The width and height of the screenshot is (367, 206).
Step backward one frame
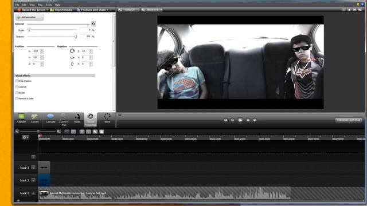point(232,120)
